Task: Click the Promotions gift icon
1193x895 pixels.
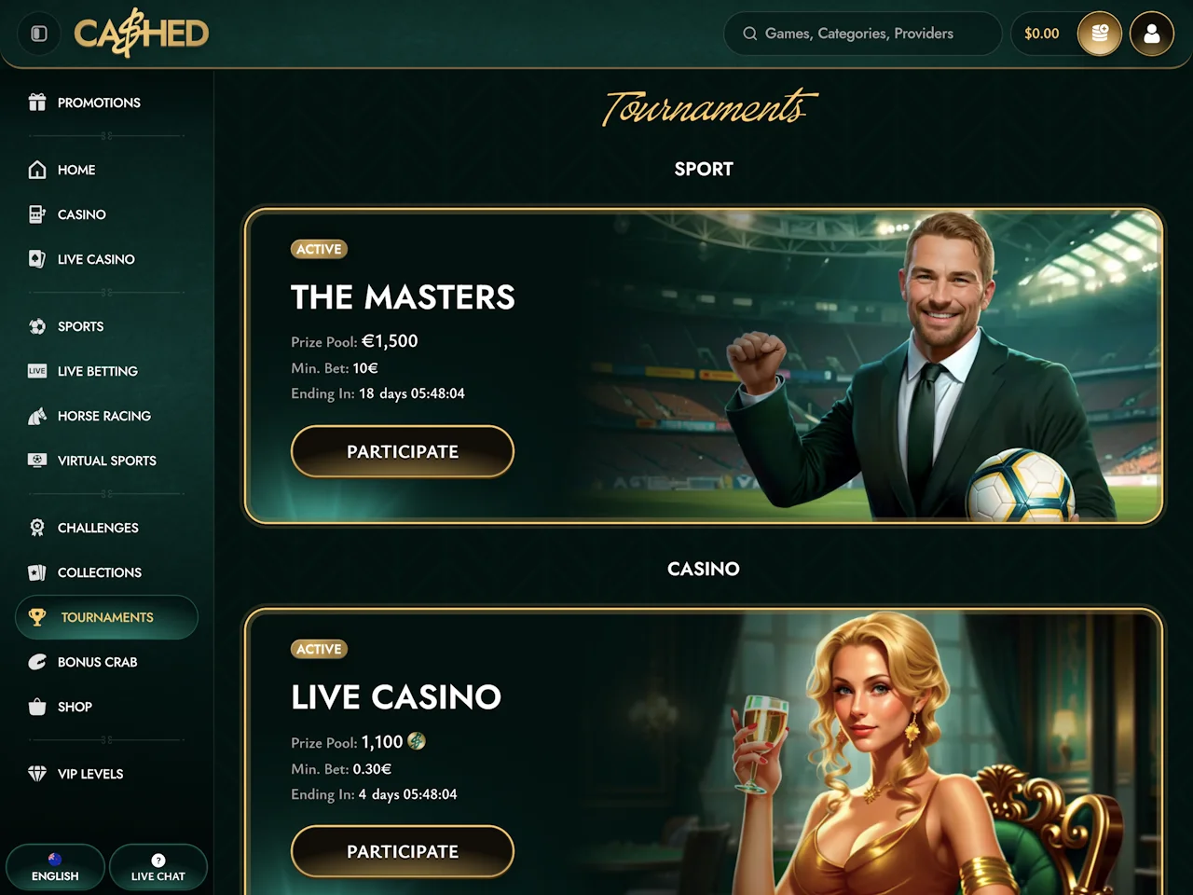Action: [x=37, y=103]
